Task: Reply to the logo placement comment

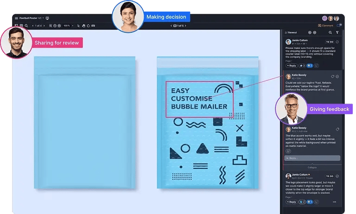Action: [292, 202]
